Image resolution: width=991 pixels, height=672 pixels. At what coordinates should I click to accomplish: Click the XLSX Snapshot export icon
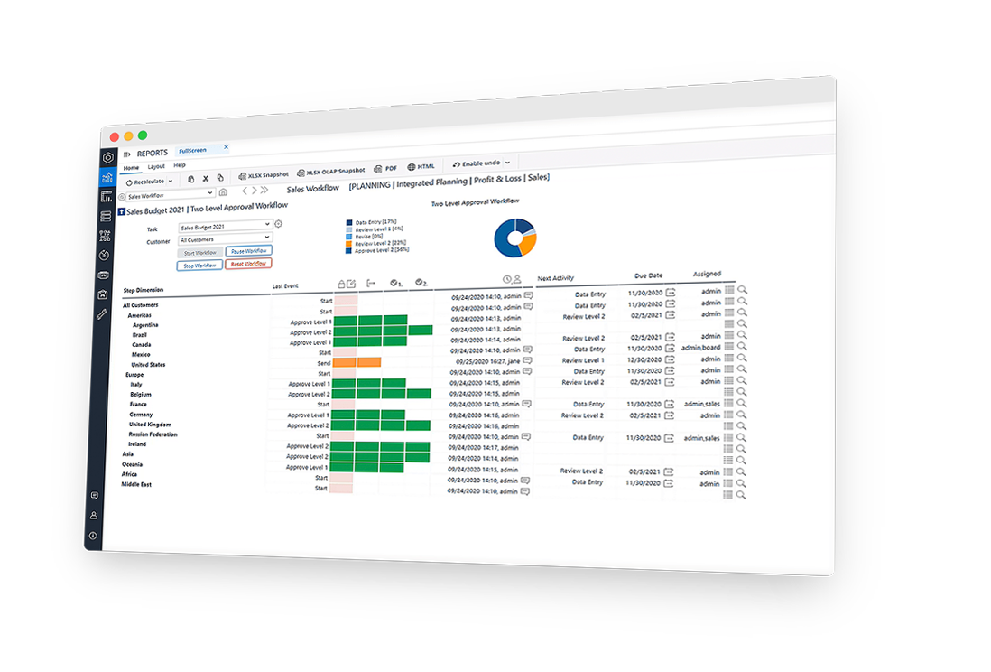242,176
